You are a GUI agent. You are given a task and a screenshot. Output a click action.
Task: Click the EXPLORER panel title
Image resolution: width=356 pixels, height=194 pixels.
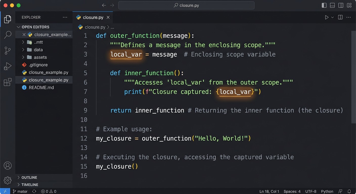31,17
